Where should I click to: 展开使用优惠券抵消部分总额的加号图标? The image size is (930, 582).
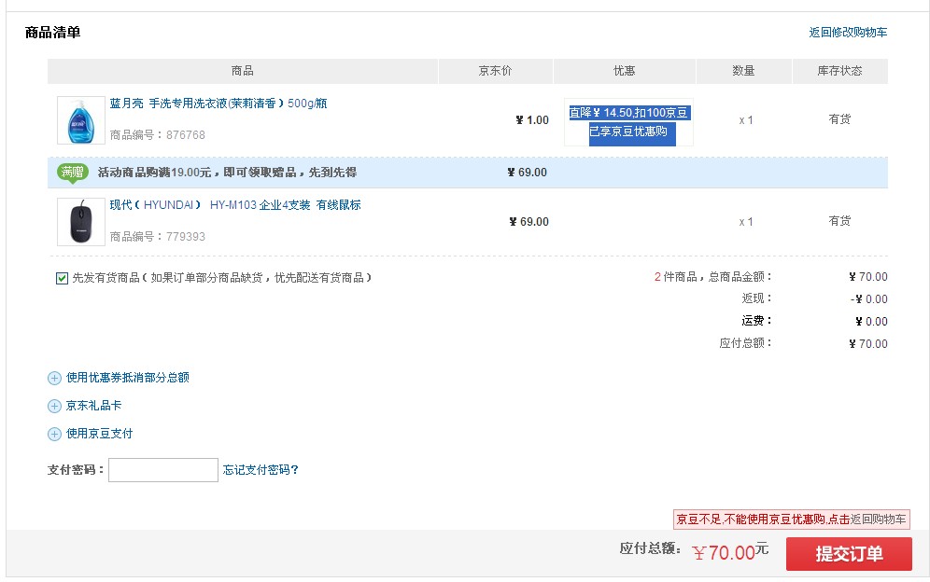[54, 378]
